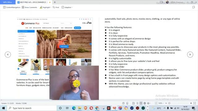Click the webcam video overlay
This screenshot has width=198, height=111.
(74, 83)
